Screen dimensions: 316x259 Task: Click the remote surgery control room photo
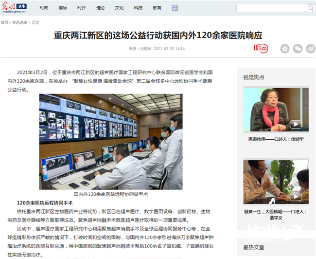[111, 141]
